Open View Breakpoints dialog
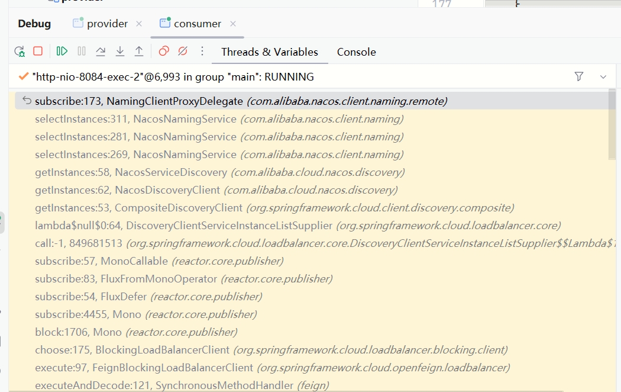 coord(164,52)
